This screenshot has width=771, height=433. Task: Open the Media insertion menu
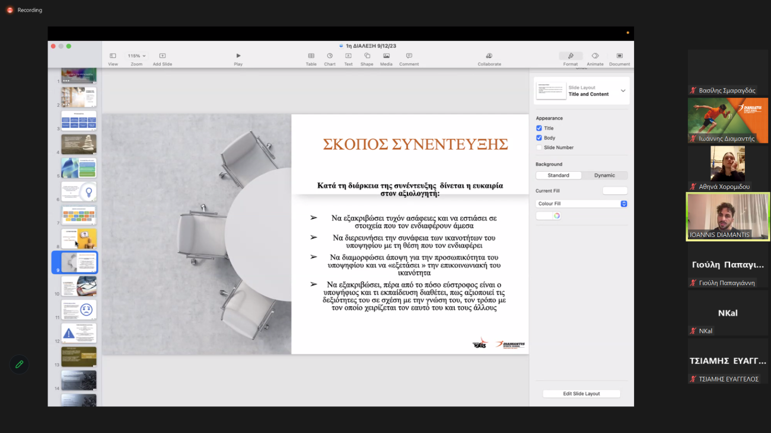386,56
